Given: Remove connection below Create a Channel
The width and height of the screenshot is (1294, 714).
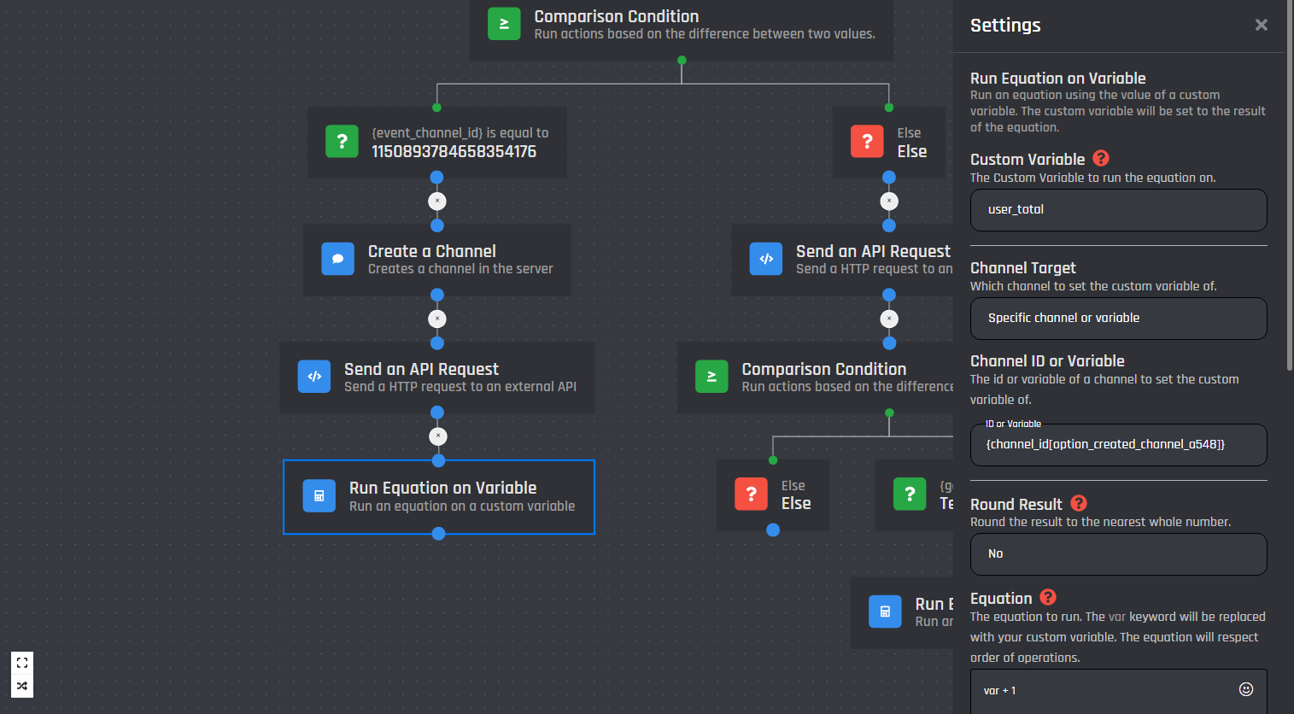Looking at the screenshot, I should 437,319.
